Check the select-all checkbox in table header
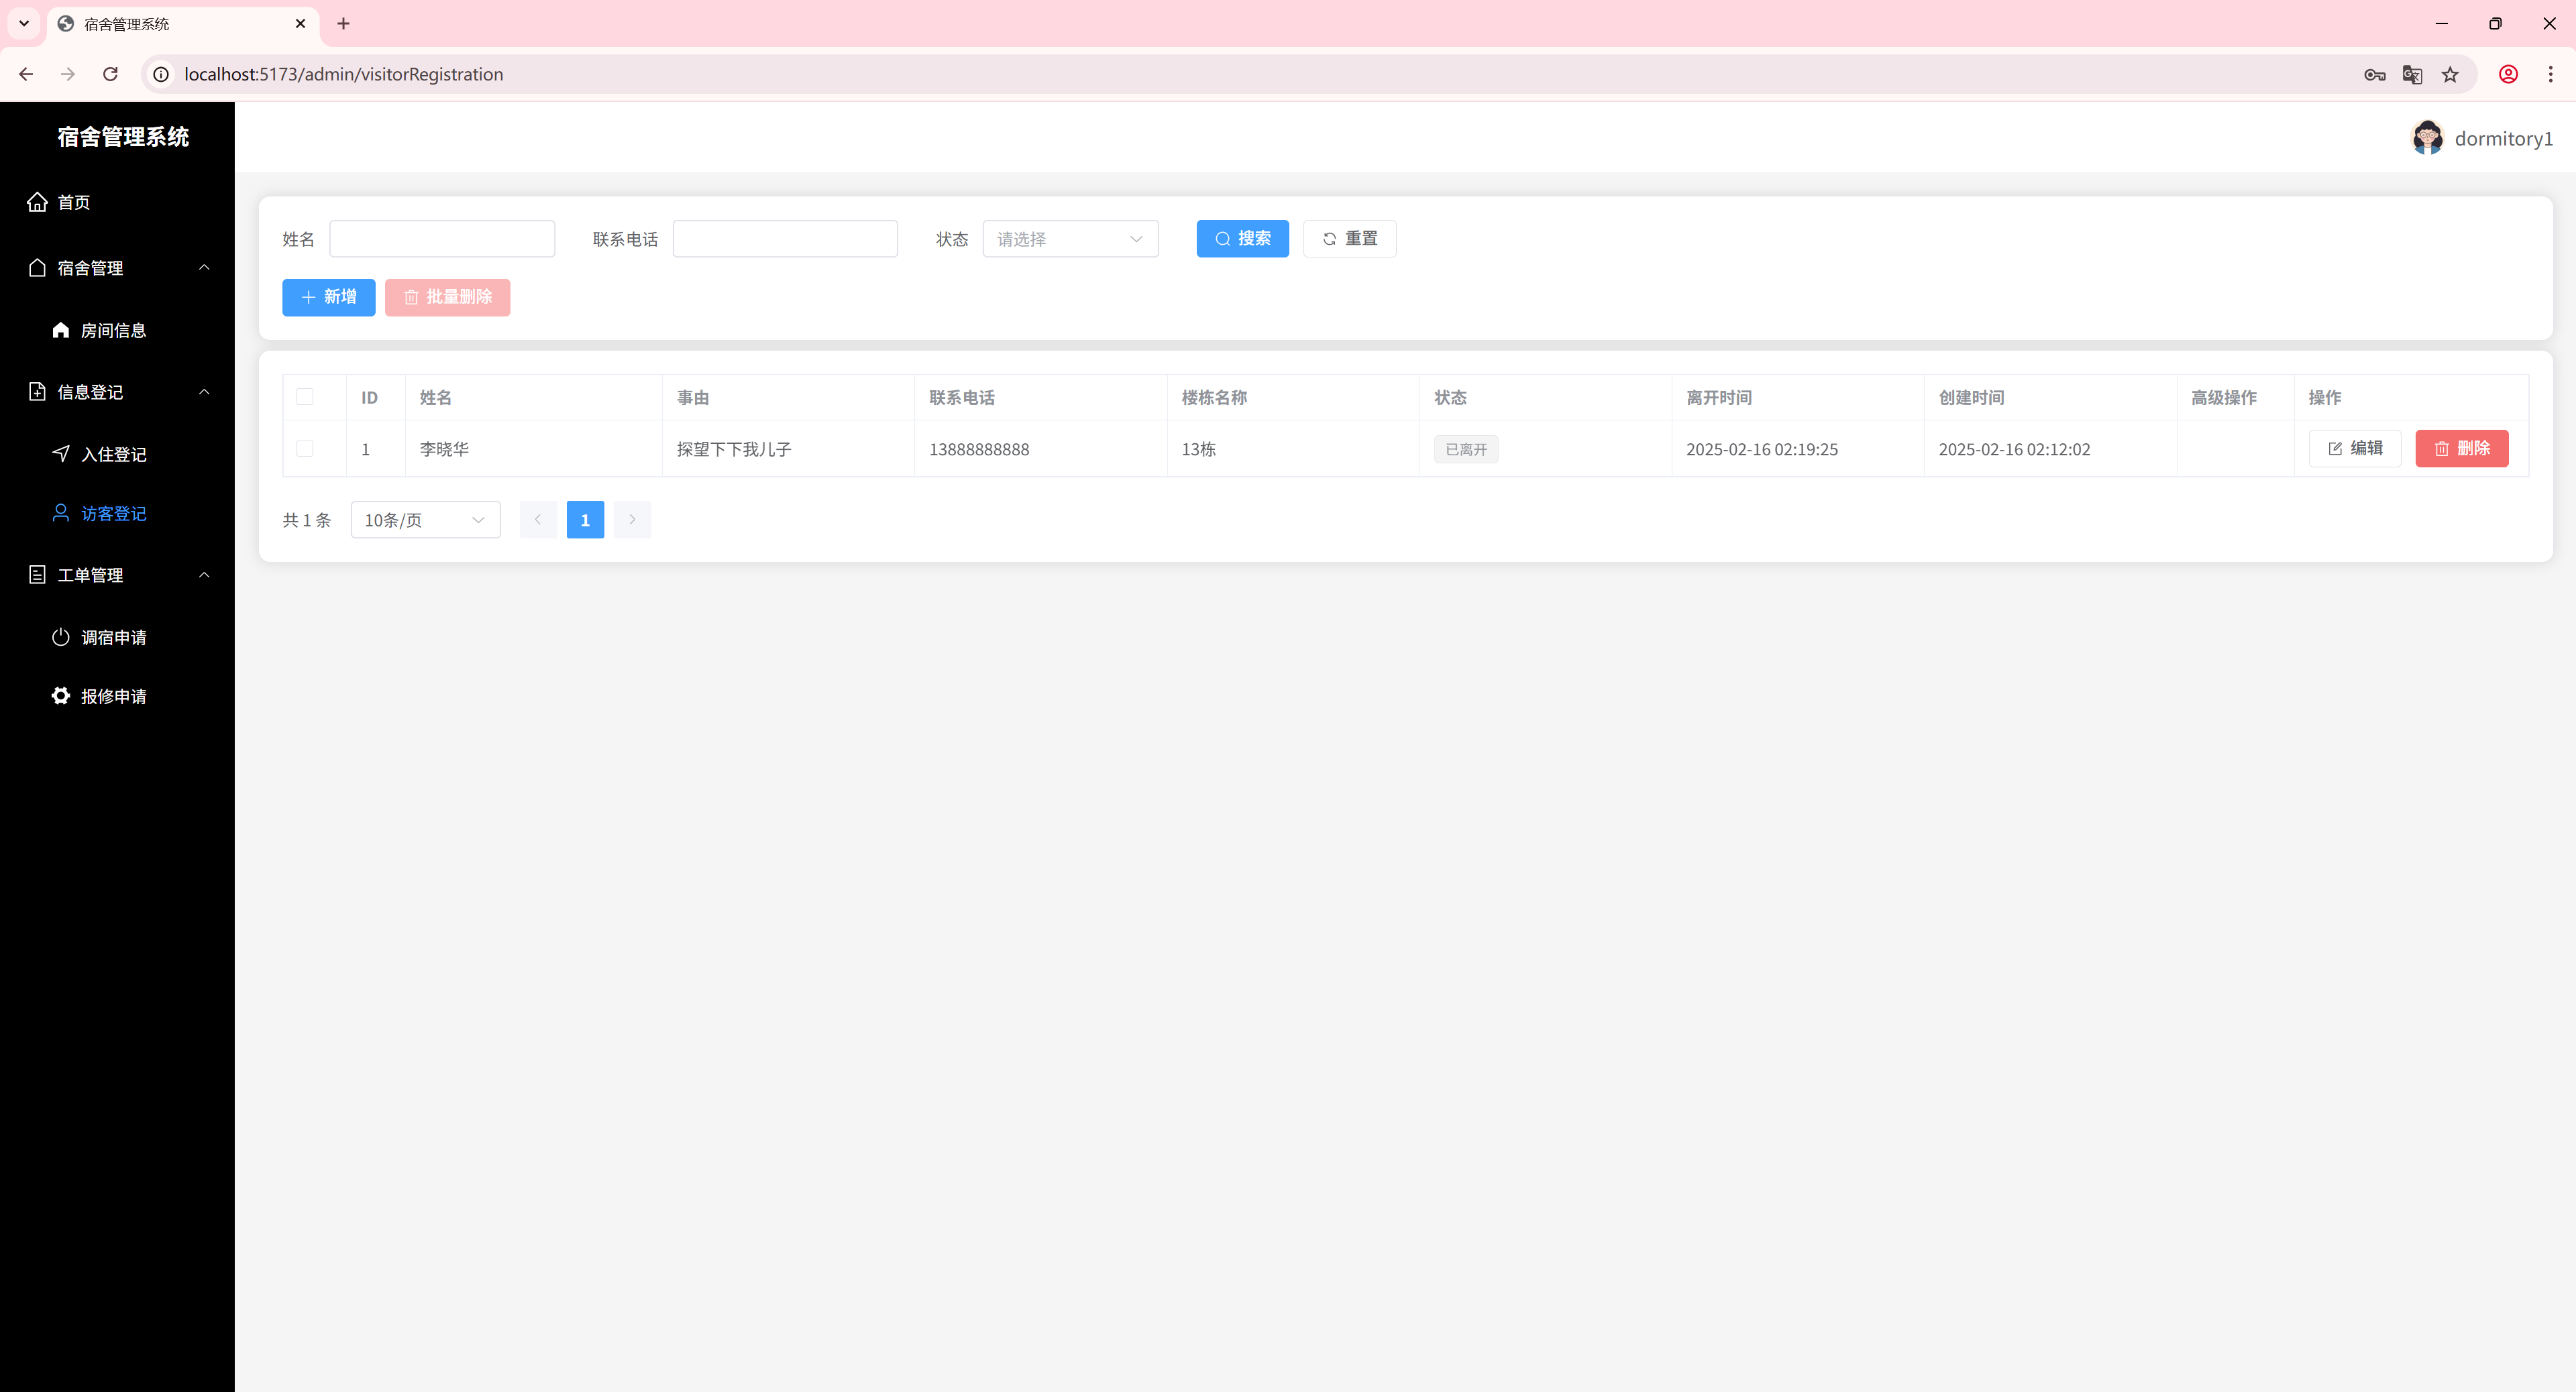This screenshot has height=1392, width=2576. [x=305, y=397]
